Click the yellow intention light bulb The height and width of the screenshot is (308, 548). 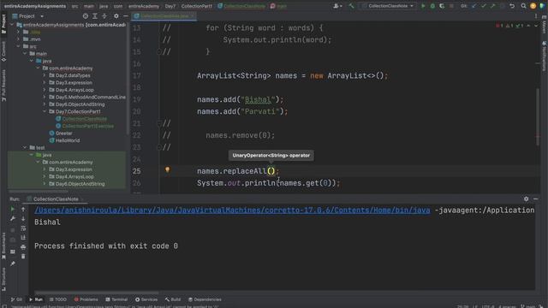(x=168, y=169)
